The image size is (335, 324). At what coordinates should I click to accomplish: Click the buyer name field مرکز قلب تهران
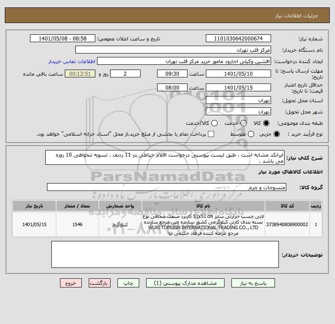point(173,50)
